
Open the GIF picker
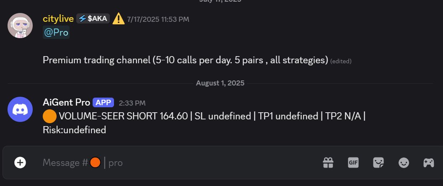pos(353,163)
